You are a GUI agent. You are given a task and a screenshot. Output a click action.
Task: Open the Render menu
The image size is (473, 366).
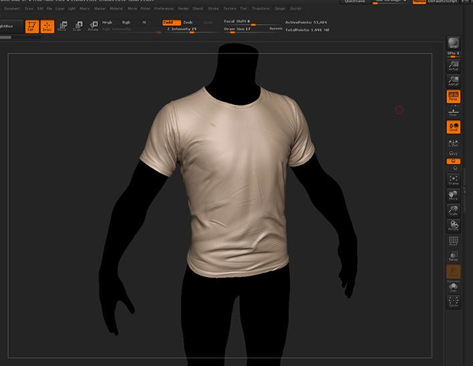[x=183, y=9]
